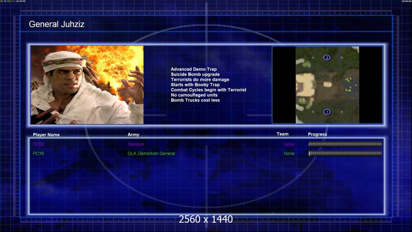
Task: Click the Random army entry
Action: point(136,144)
